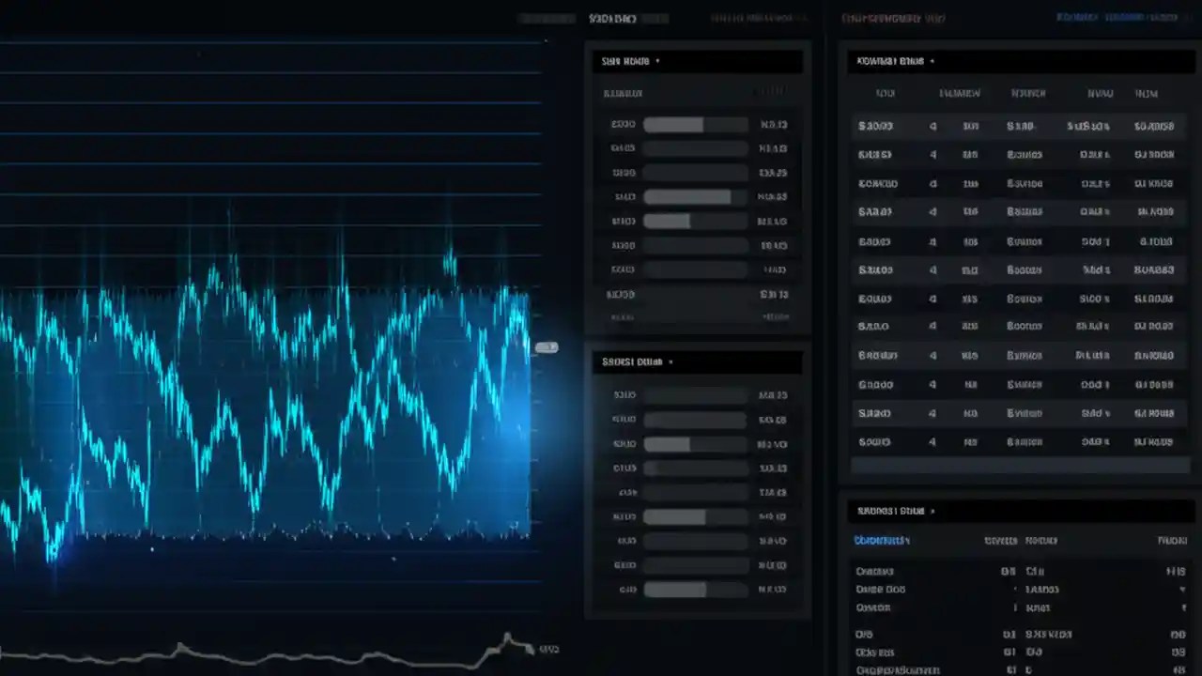The height and width of the screenshot is (676, 1202).
Task: Click the dimmed subtotal link under the Sell Book totals
Action: 774,316
